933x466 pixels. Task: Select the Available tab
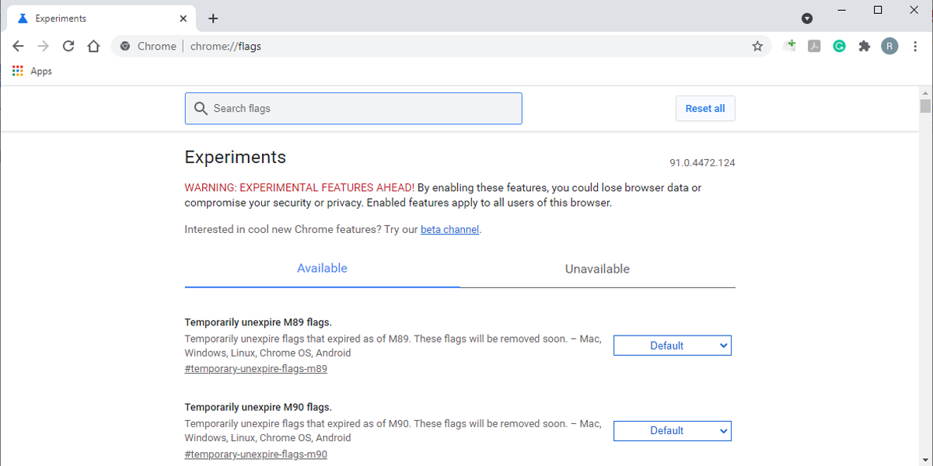coord(322,268)
